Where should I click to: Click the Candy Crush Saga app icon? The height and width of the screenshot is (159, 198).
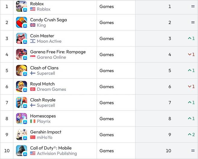tap(21, 22)
